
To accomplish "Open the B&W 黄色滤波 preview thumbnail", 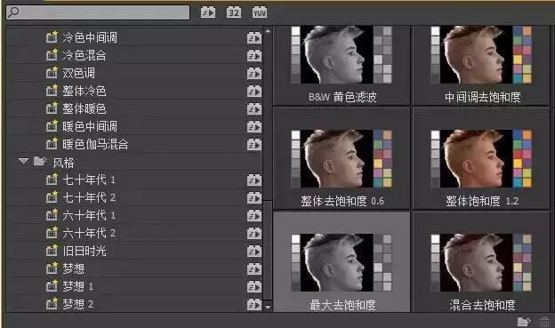I will [x=342, y=65].
